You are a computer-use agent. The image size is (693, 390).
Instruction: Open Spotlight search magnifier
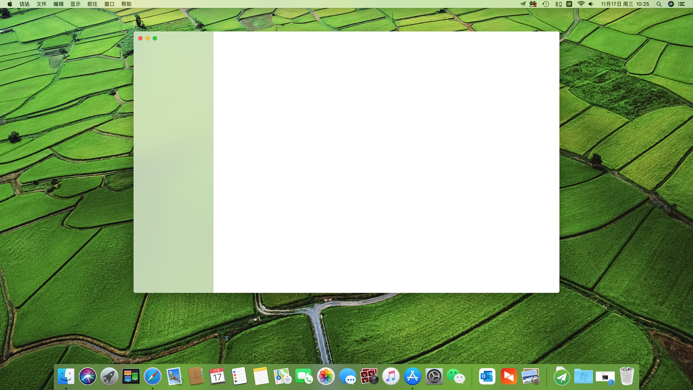659,4
